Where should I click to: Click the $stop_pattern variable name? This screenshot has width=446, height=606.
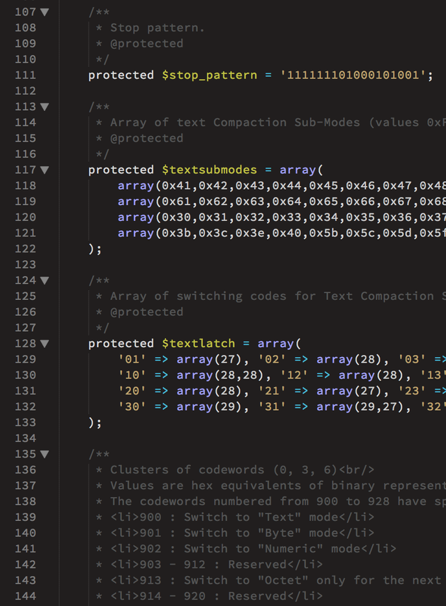click(209, 75)
